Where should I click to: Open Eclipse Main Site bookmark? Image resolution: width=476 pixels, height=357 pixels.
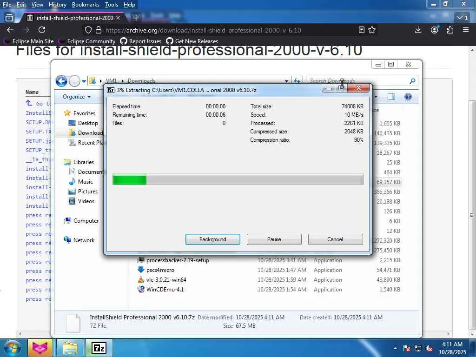(x=29, y=41)
